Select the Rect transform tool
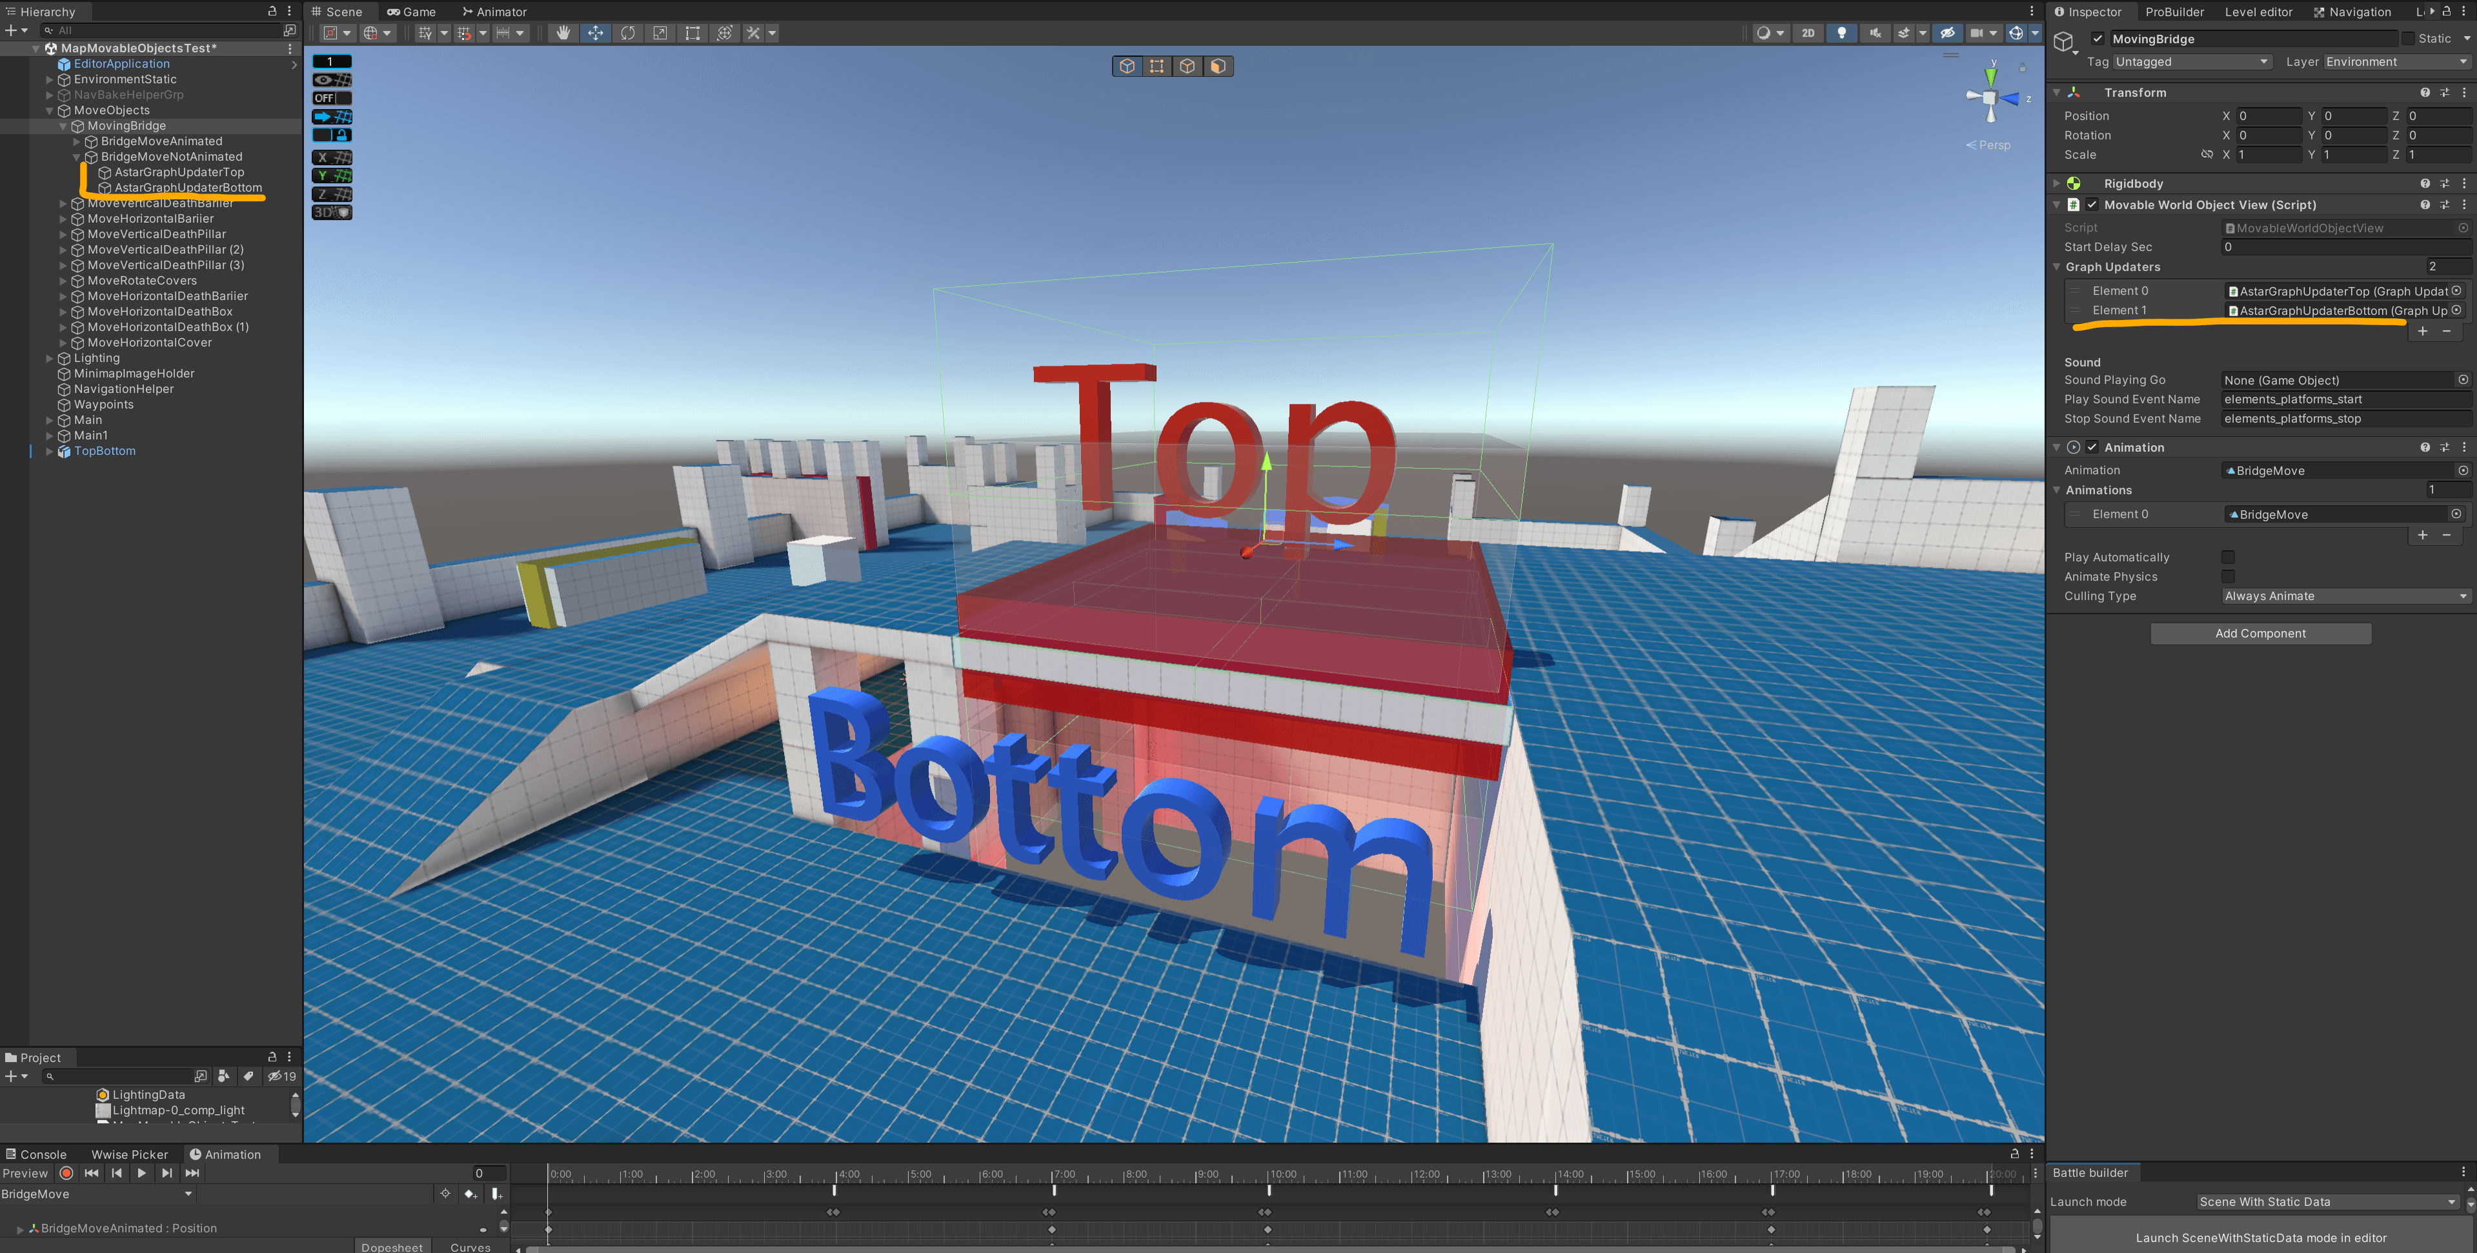The height and width of the screenshot is (1253, 2477). pos(693,33)
